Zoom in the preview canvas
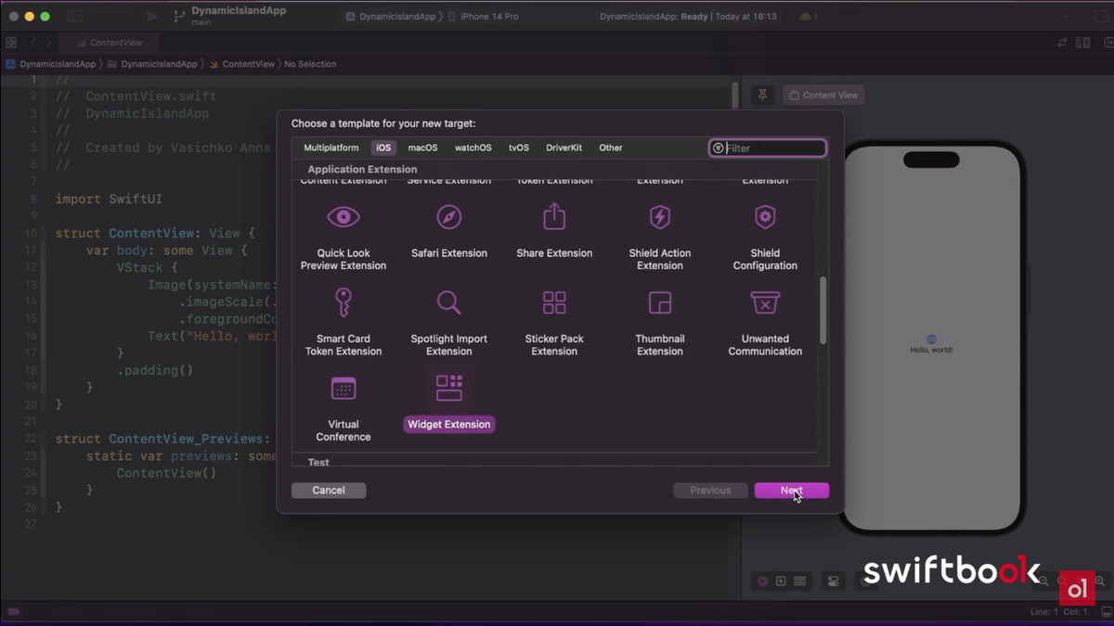This screenshot has width=1114, height=626. tap(1100, 581)
